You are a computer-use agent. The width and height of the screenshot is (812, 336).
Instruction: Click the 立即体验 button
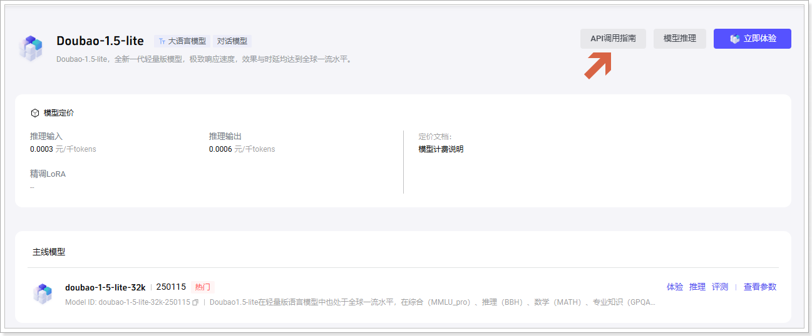[x=753, y=39]
